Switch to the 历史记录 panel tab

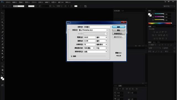pyautogui.click(x=117, y=11)
